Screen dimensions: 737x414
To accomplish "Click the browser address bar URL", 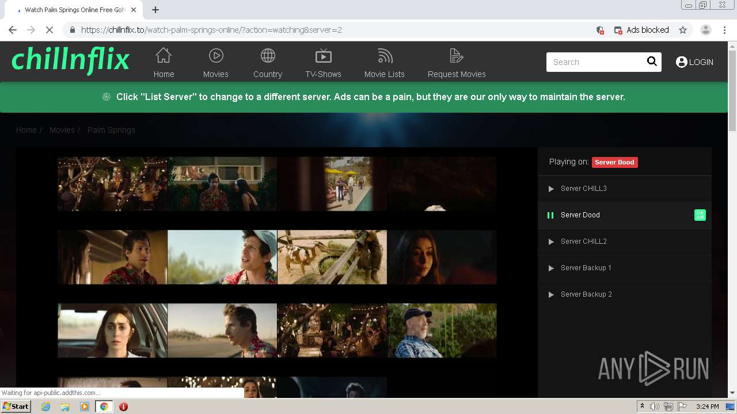I will coord(211,30).
